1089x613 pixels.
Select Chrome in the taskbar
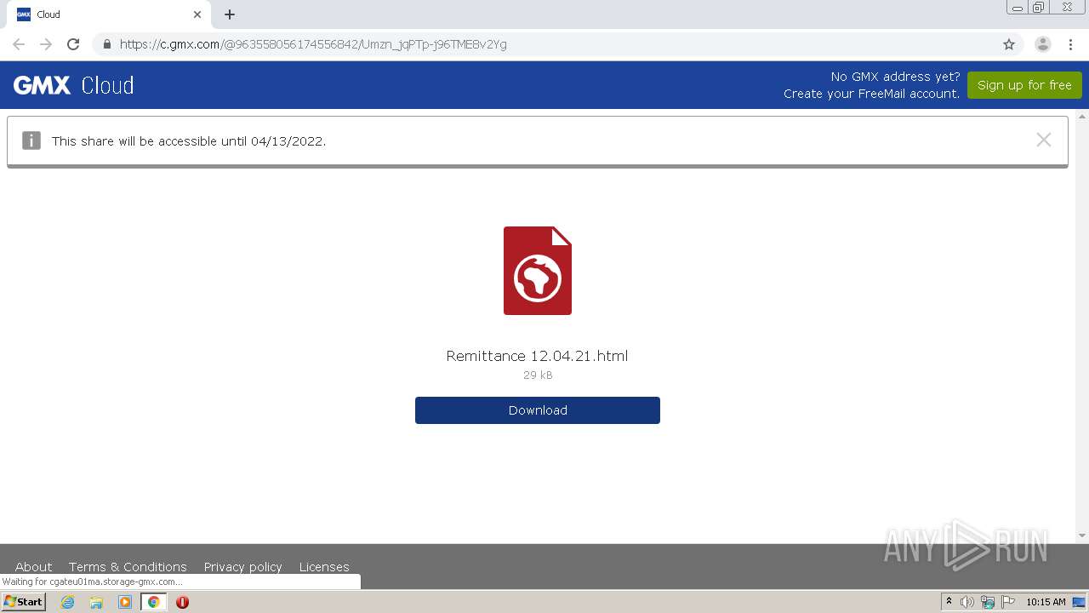[x=153, y=602]
